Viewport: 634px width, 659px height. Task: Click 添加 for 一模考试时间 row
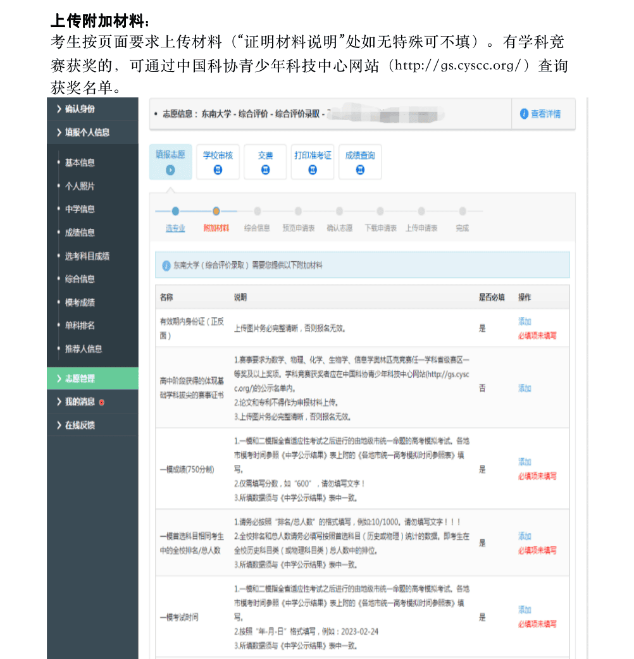pos(525,610)
